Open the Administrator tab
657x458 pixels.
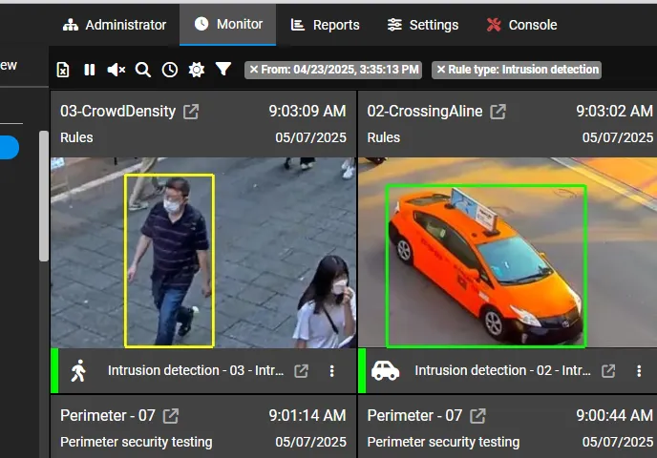115,25
